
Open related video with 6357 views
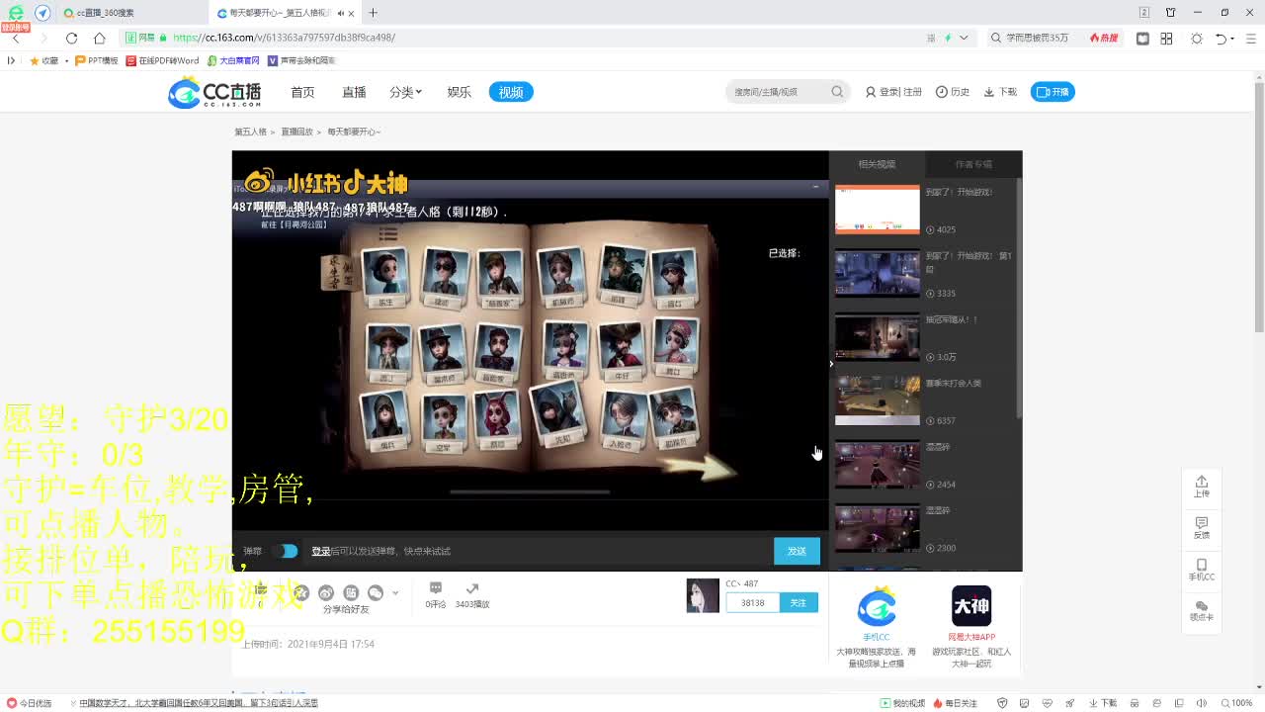click(877, 400)
